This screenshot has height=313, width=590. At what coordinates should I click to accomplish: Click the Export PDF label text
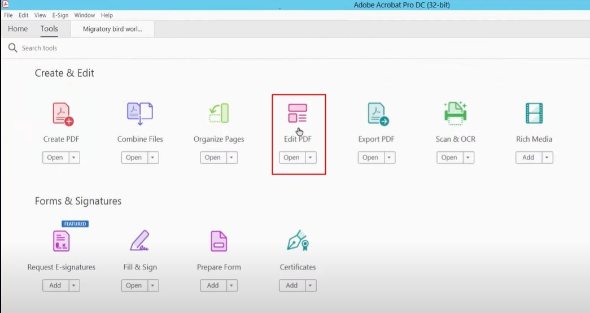[x=376, y=139]
